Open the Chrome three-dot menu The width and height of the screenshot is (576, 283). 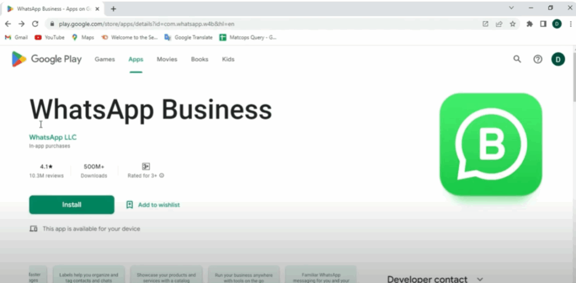568,24
